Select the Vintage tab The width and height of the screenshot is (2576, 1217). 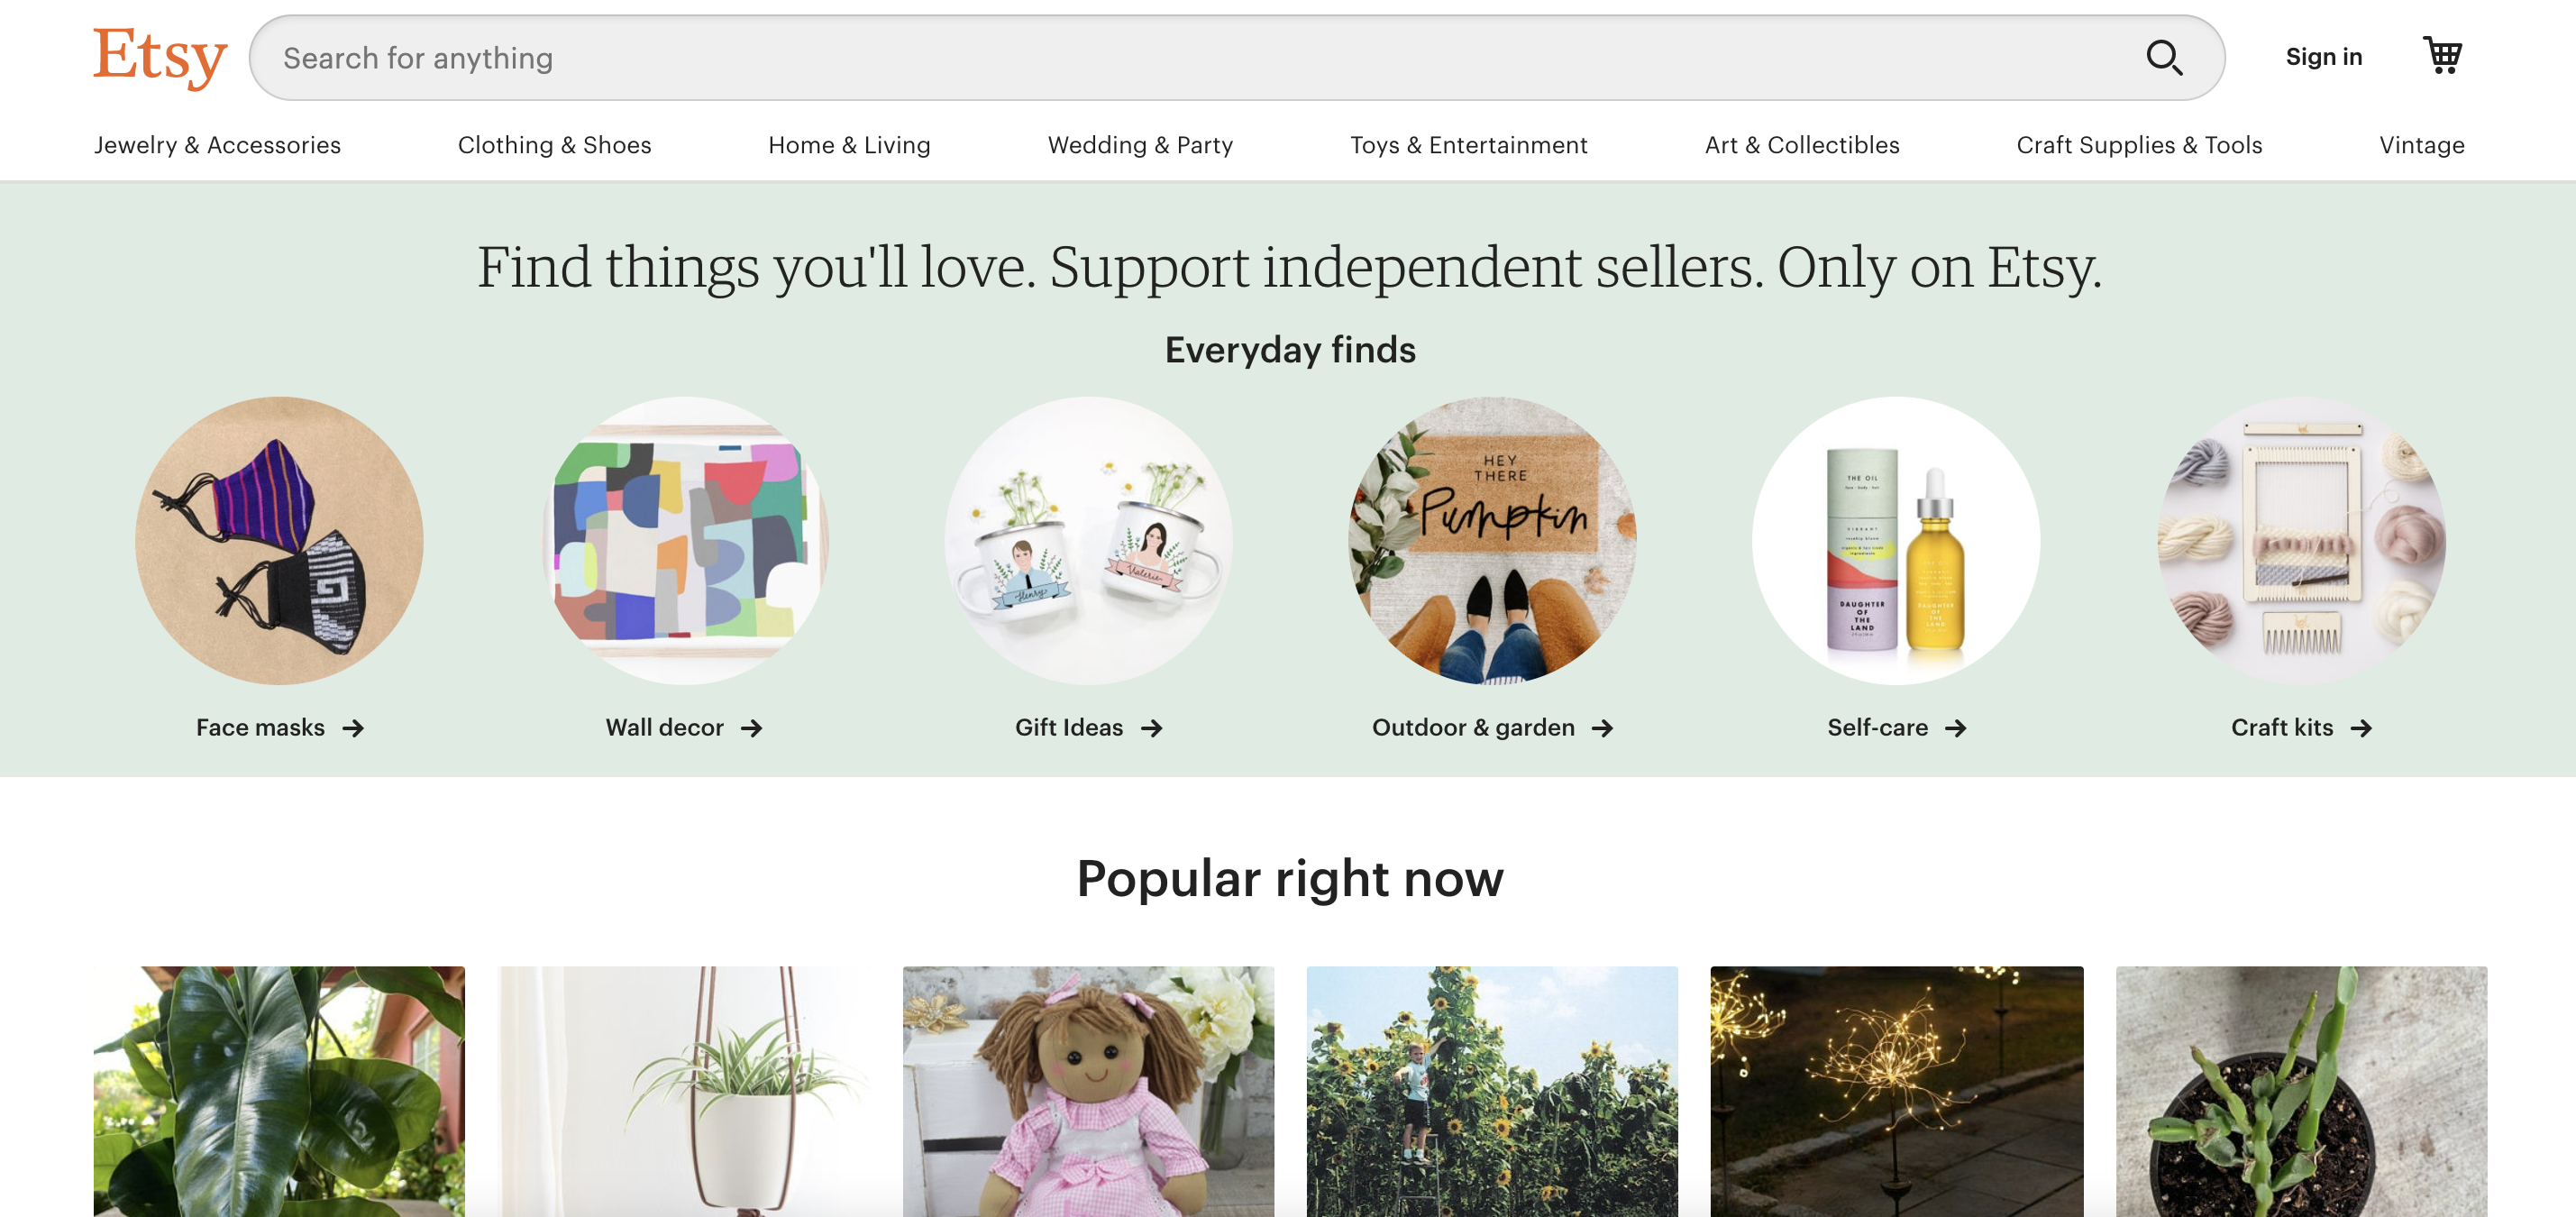click(2422, 144)
